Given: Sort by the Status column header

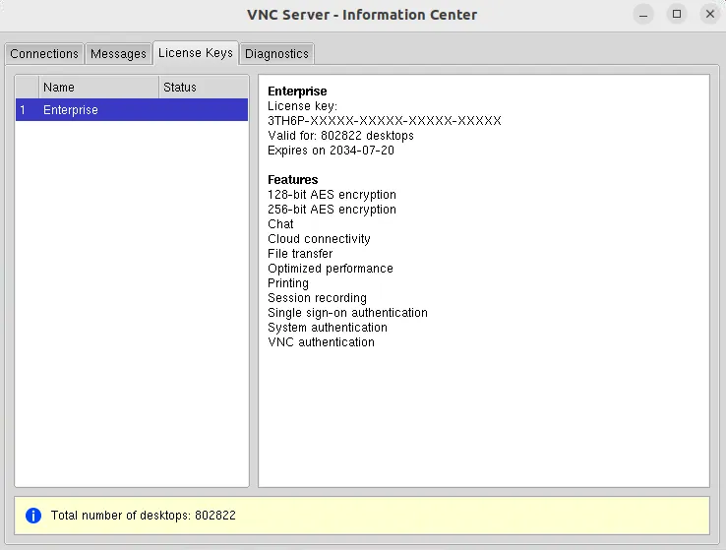Looking at the screenshot, I should (204, 87).
